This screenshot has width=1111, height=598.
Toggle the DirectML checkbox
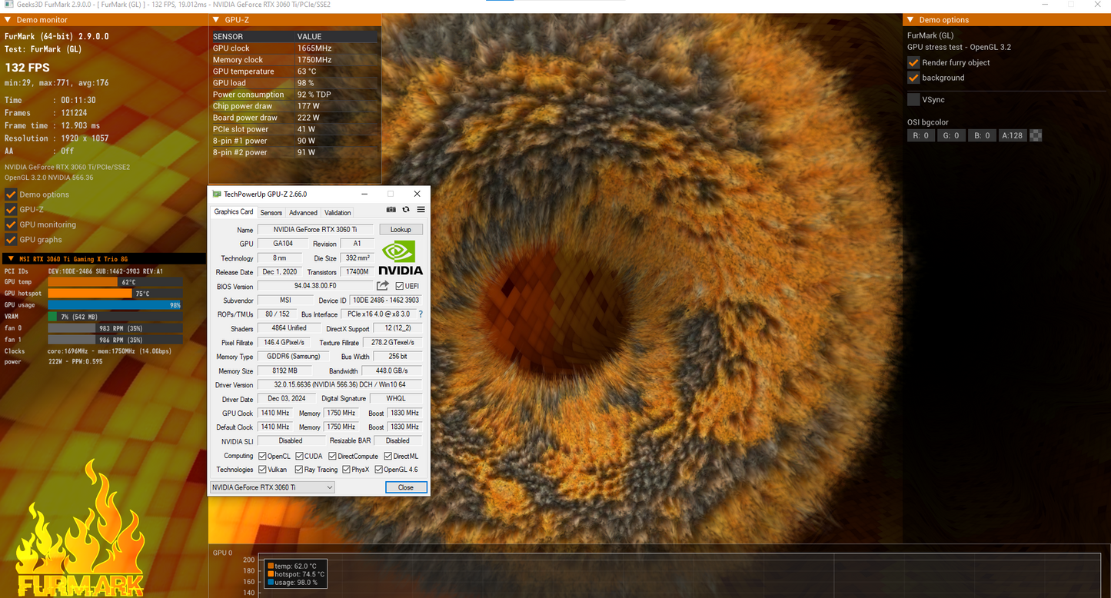point(388,456)
